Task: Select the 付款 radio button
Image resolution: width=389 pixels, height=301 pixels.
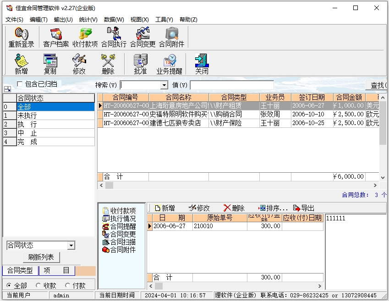Action: (x=68, y=285)
